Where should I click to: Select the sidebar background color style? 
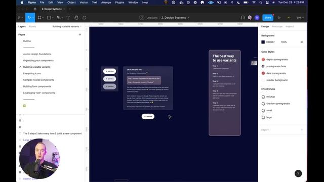274,80
